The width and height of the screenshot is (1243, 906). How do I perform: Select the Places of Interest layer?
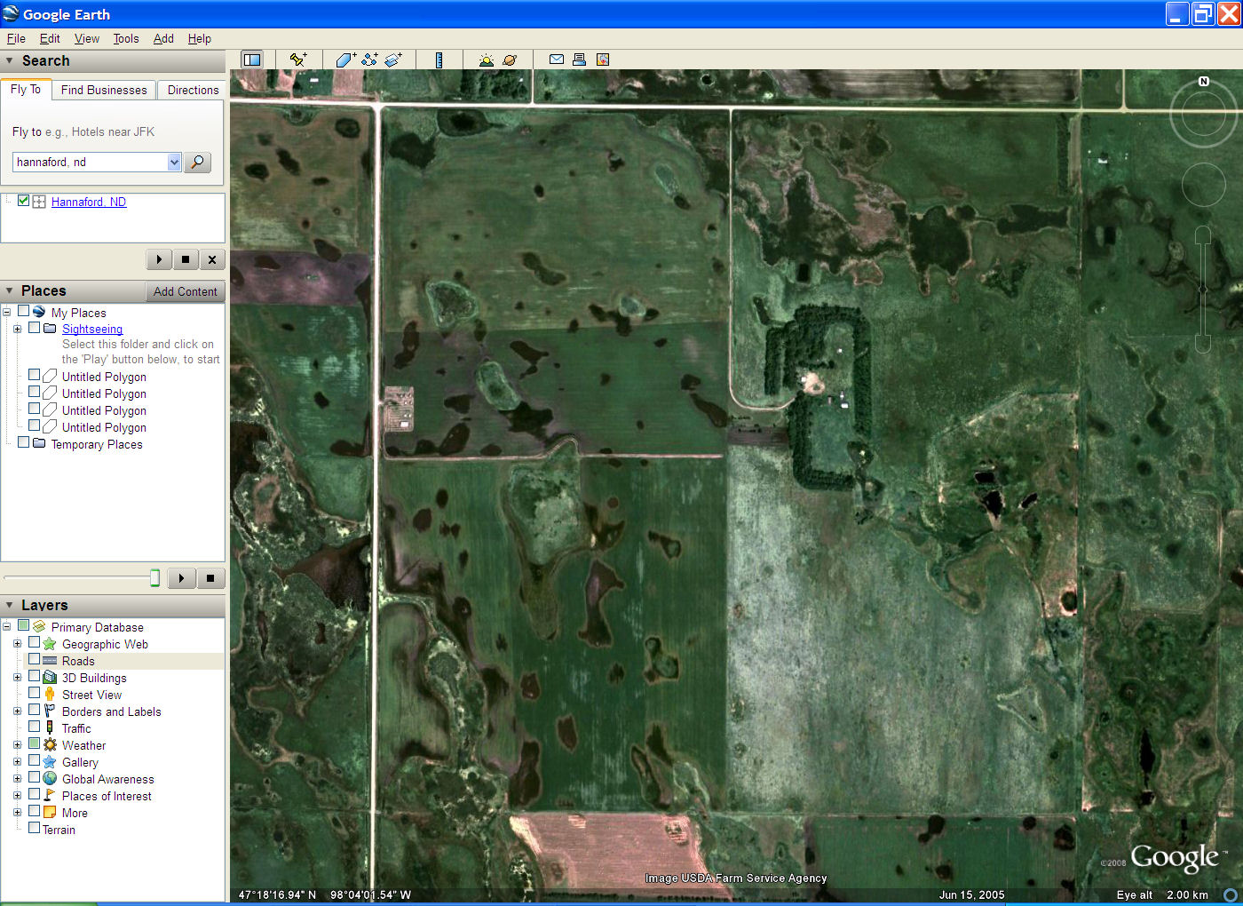point(107,796)
